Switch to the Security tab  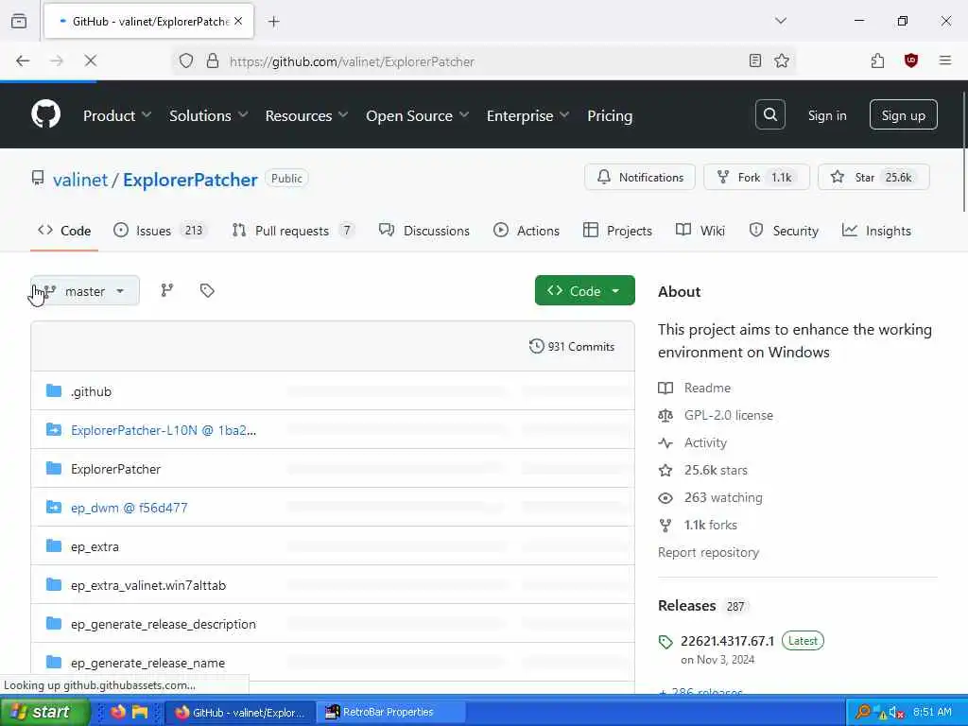(784, 231)
